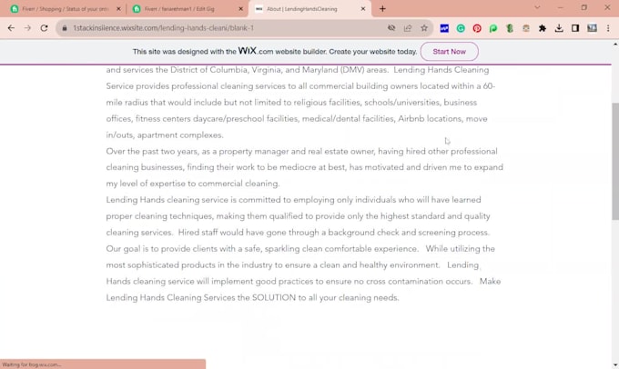This screenshot has width=619, height=369.
Task: Switch to Fiverr Edit Gig tab
Action: click(x=188, y=9)
